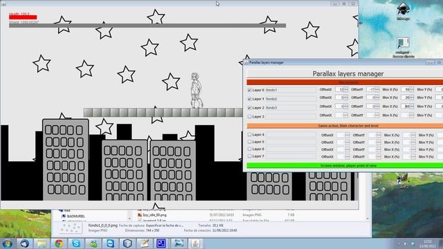Click Layer 1 name field showing fondo2
The image size is (443, 249).
point(291,99)
